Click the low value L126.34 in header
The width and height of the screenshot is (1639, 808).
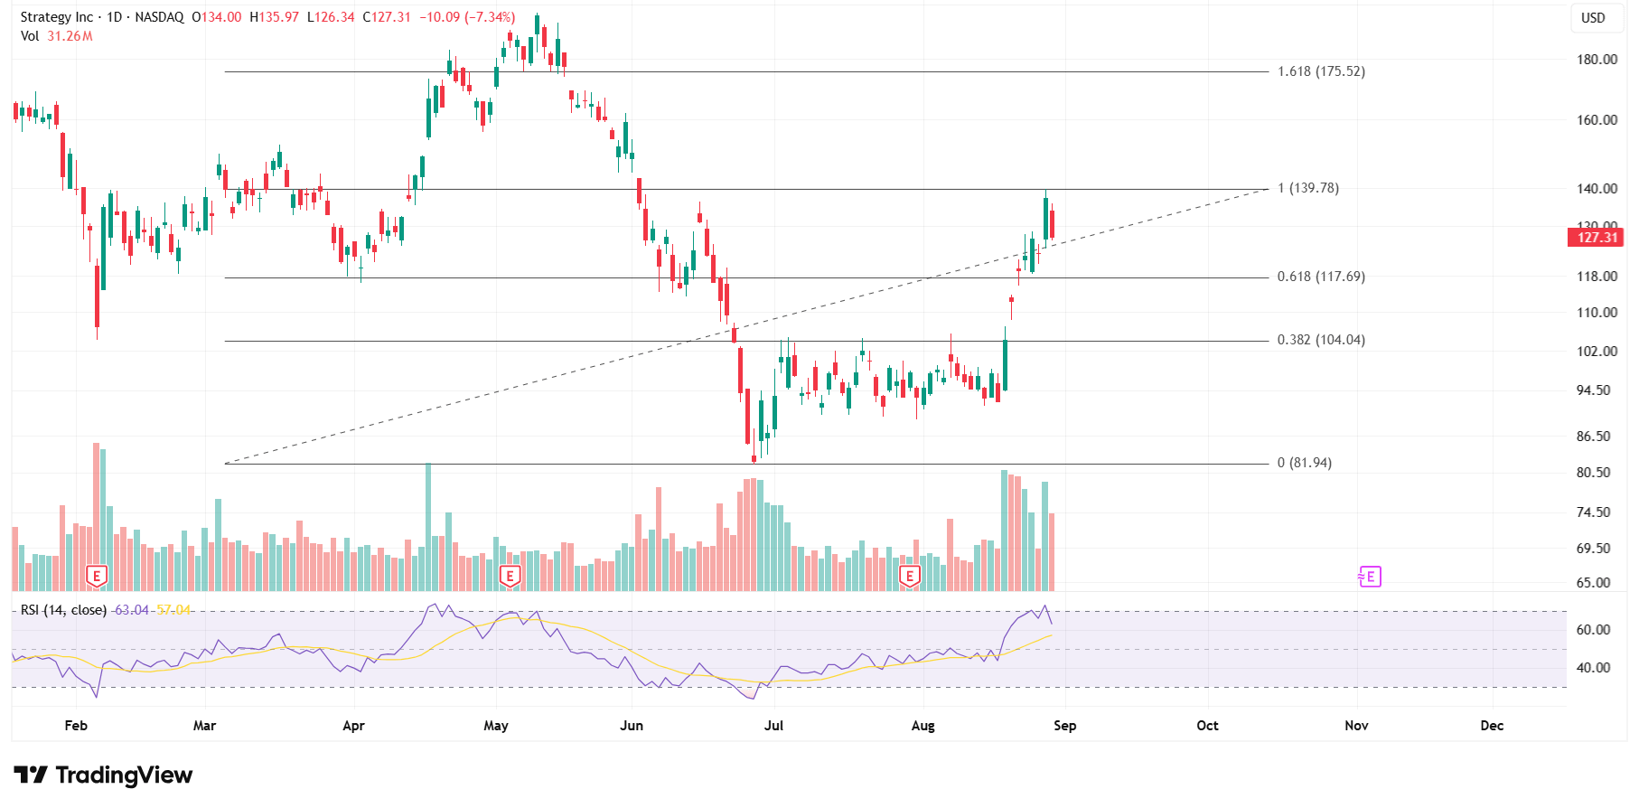pos(331,17)
